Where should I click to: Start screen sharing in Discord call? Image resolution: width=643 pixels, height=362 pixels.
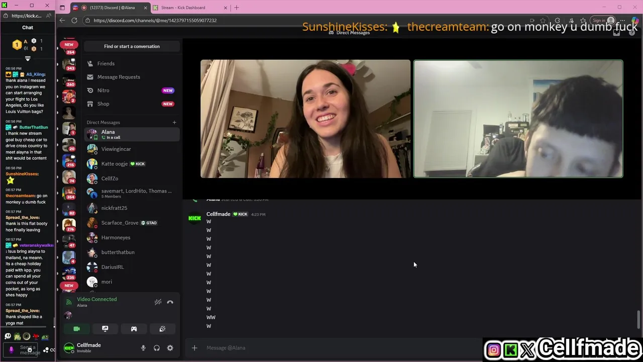click(x=105, y=329)
